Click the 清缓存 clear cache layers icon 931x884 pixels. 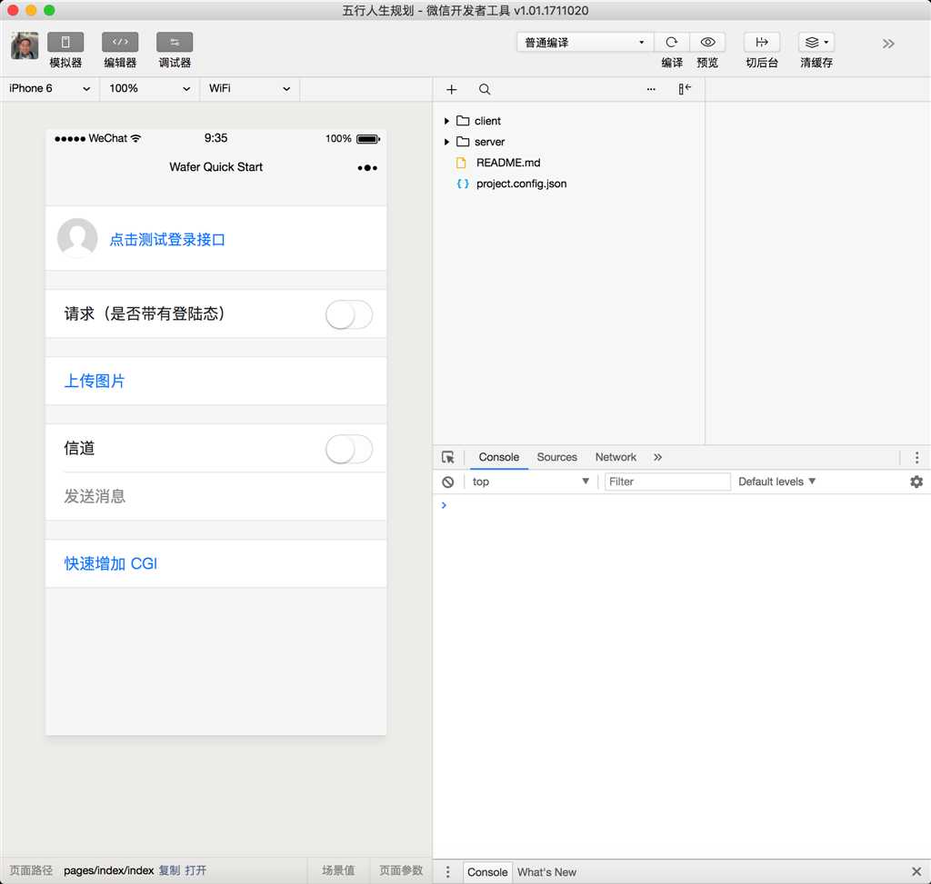[x=816, y=42]
